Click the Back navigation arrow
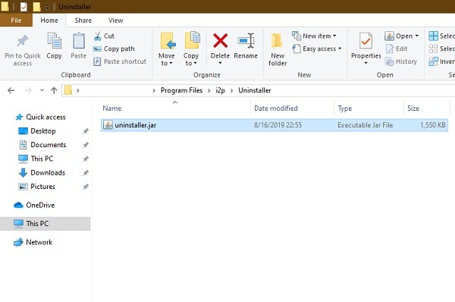The height and width of the screenshot is (302, 455). click(11, 90)
